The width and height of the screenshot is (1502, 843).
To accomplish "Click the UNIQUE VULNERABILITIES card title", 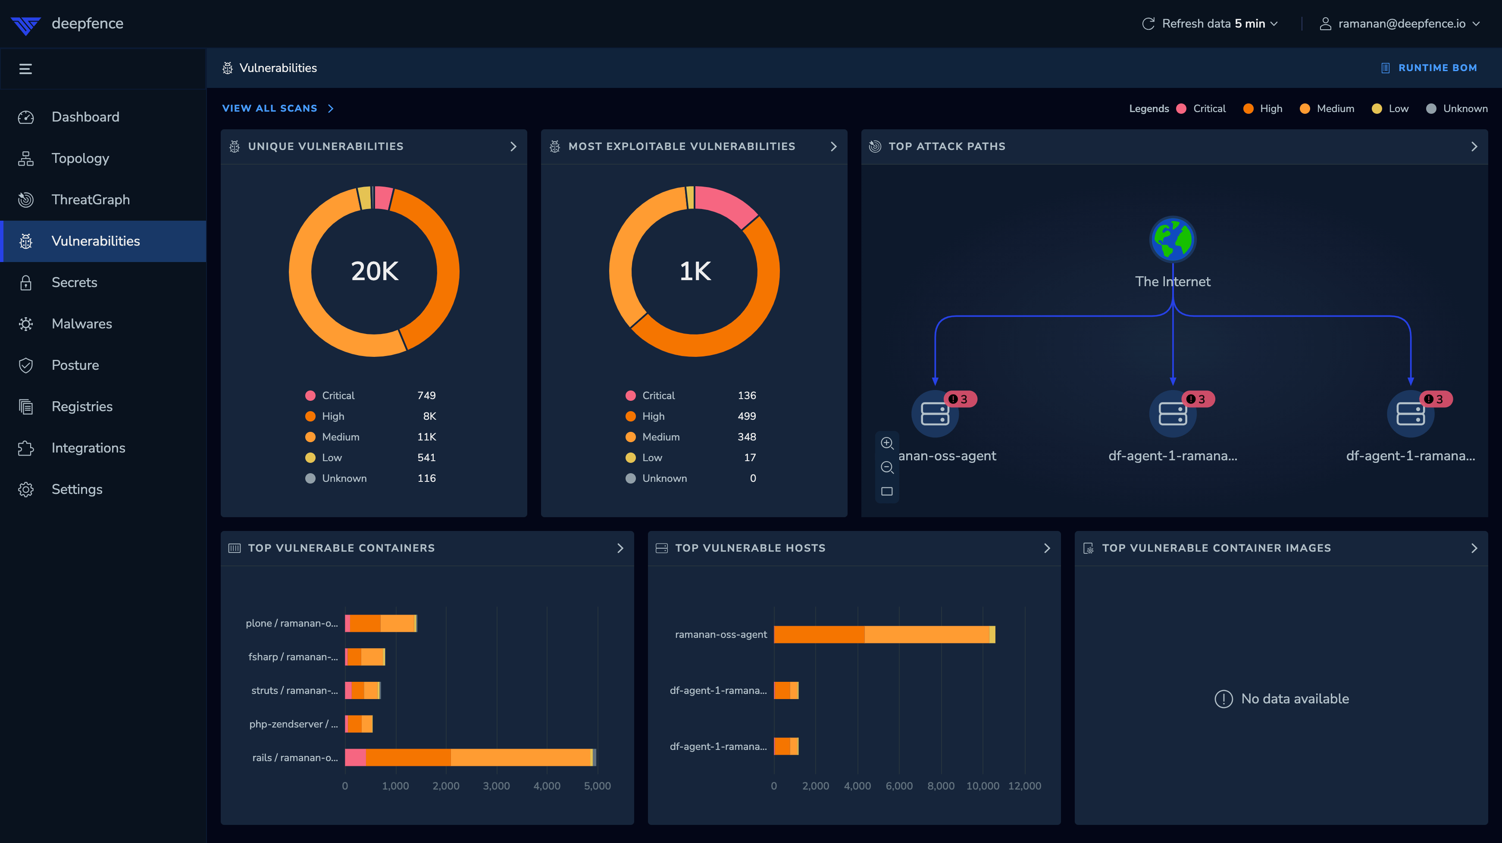I will coord(325,147).
